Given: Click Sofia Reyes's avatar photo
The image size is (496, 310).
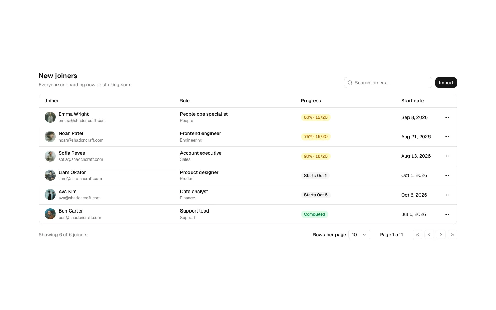Looking at the screenshot, I should (x=50, y=156).
